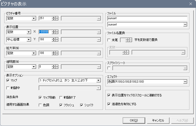The height and width of the screenshot is (126, 196).
Task: Click the lower sunset file path field
Action: coord(145,24)
